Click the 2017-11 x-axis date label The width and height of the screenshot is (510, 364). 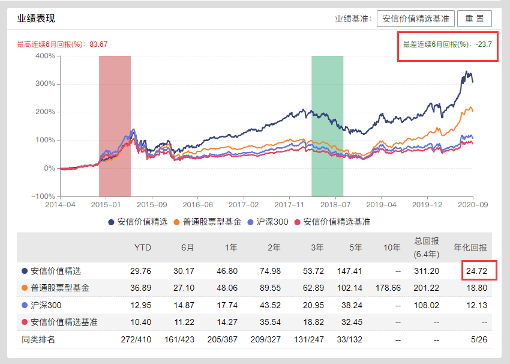click(289, 205)
